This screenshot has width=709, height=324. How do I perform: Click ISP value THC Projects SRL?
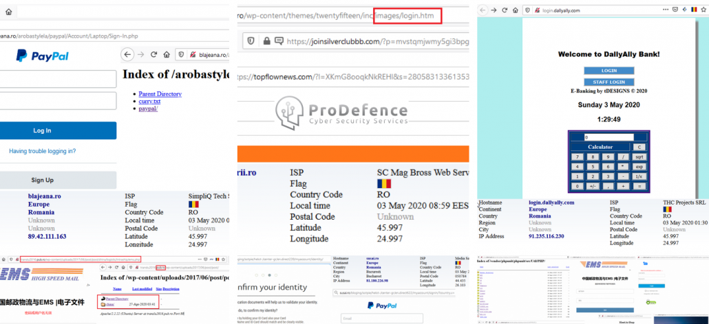coord(684,202)
